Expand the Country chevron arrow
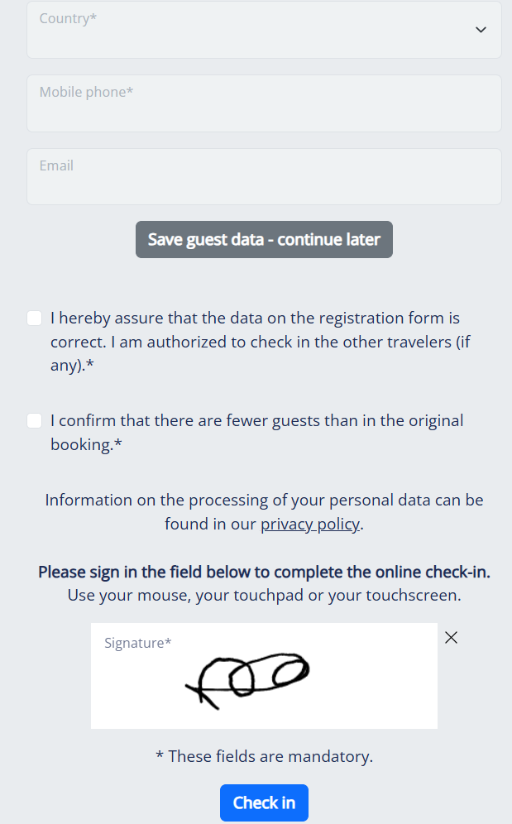Viewport: 512px width, 824px height. 481,30
